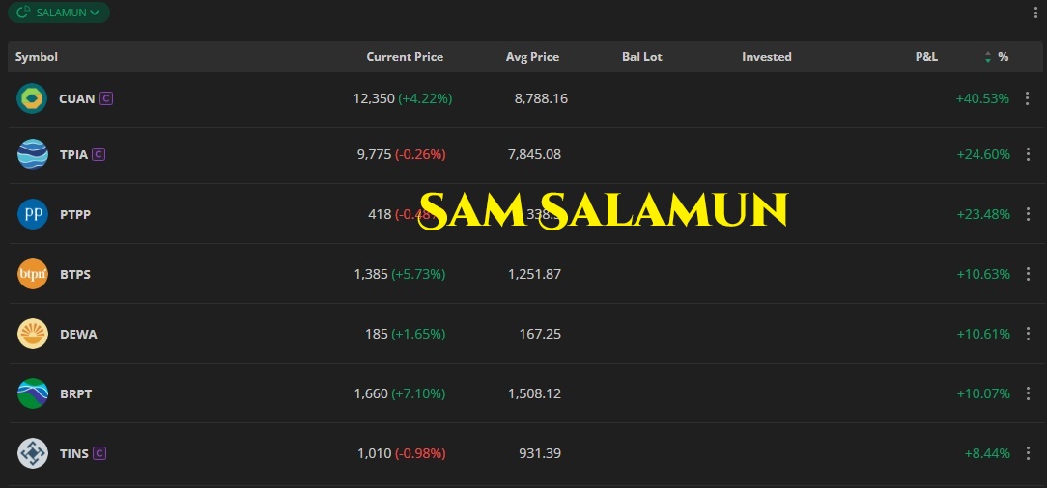Click PTPP profit percentage +23.48%

pyautogui.click(x=983, y=214)
